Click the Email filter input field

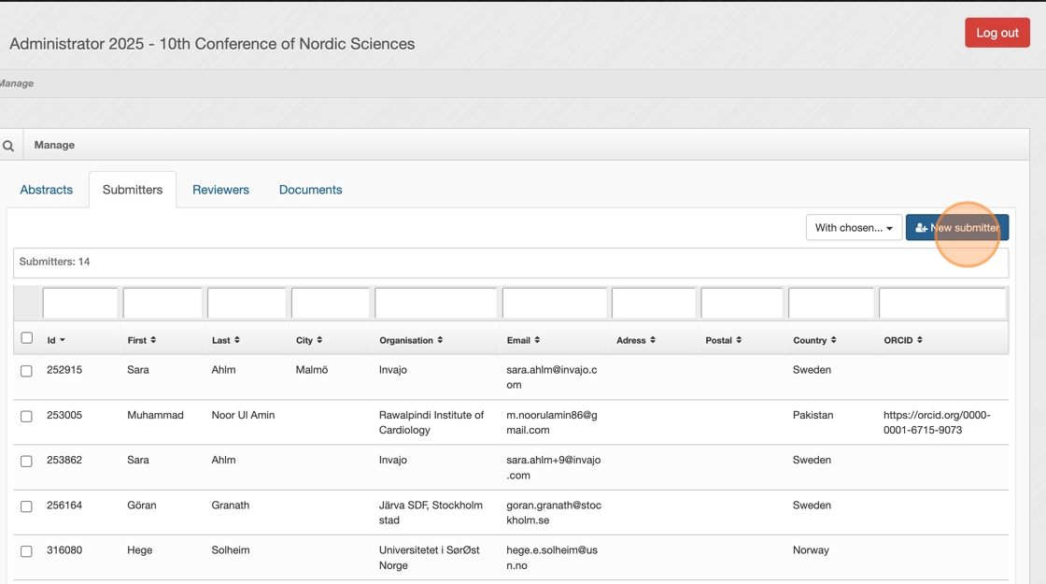pos(555,304)
